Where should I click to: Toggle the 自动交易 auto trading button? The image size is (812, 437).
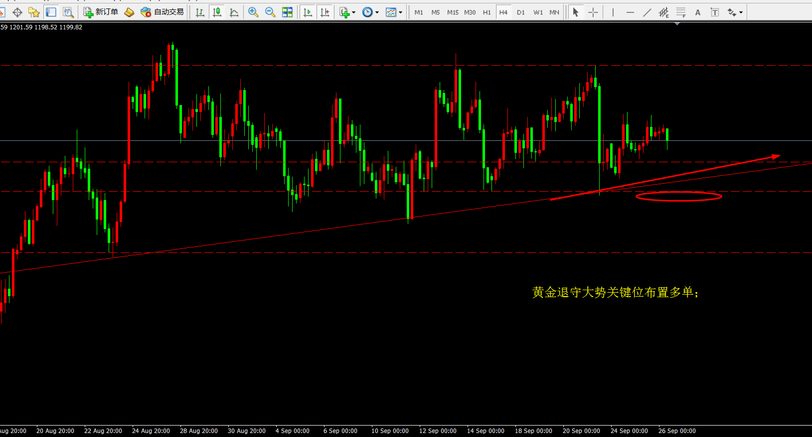[x=162, y=12]
